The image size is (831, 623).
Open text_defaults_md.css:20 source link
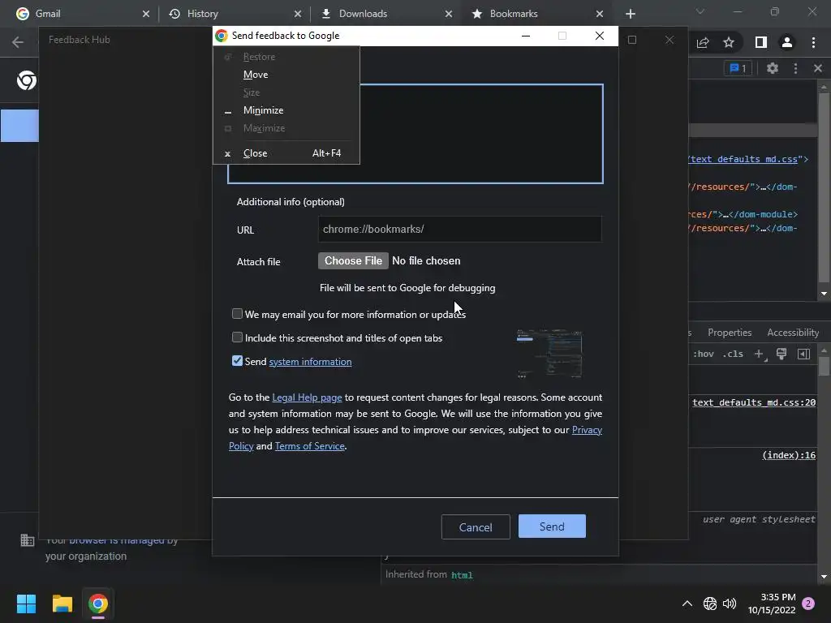pyautogui.click(x=754, y=402)
